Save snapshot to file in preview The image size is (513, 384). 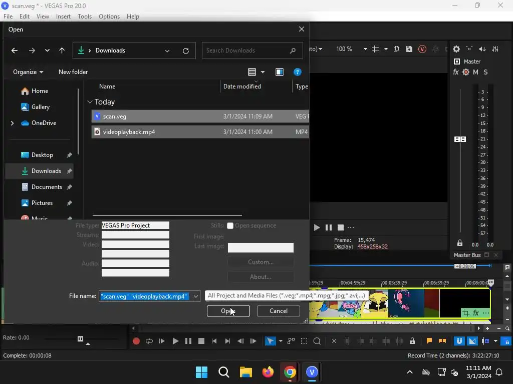(409, 49)
